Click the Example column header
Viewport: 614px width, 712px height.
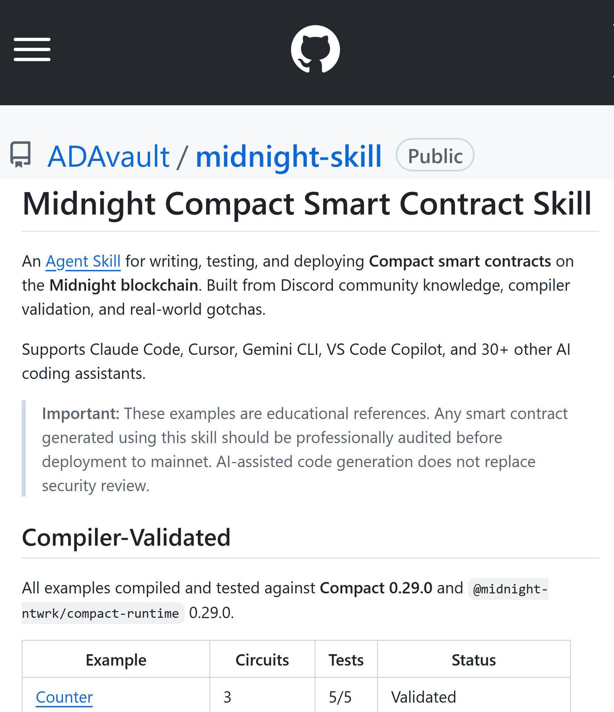pyautogui.click(x=116, y=660)
